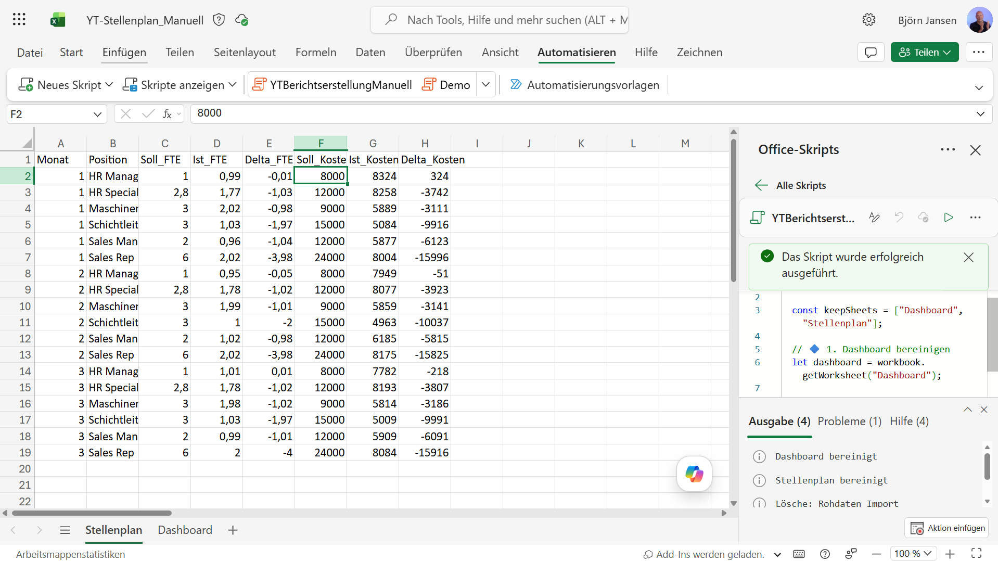
Task: Open more options for YTBerichtserst... script
Action: click(x=975, y=218)
